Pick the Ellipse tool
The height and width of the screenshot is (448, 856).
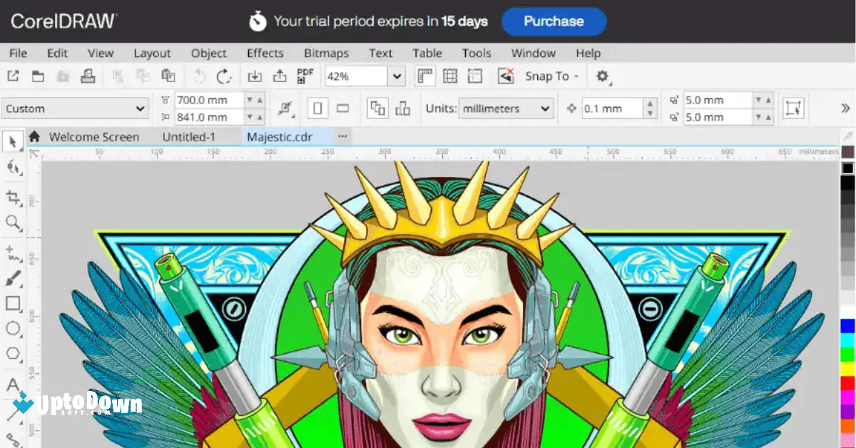(12, 329)
